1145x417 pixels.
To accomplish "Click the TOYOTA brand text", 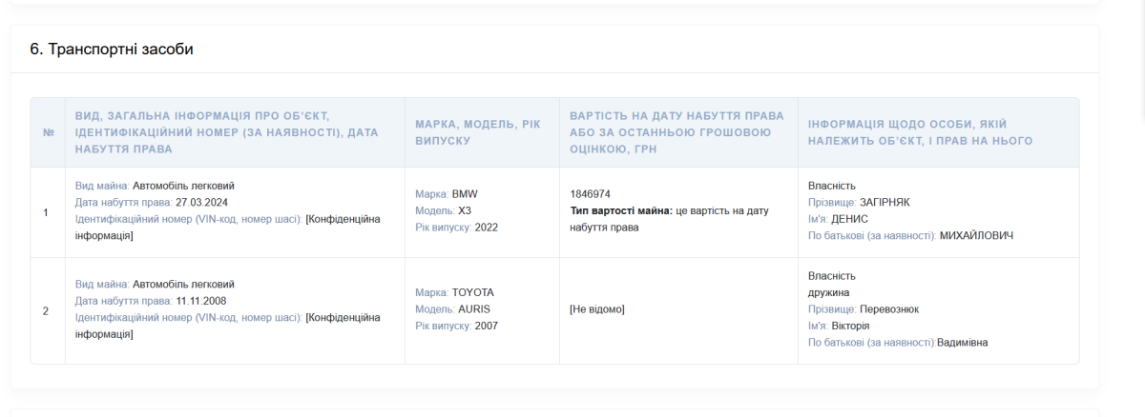I will tap(473, 292).
